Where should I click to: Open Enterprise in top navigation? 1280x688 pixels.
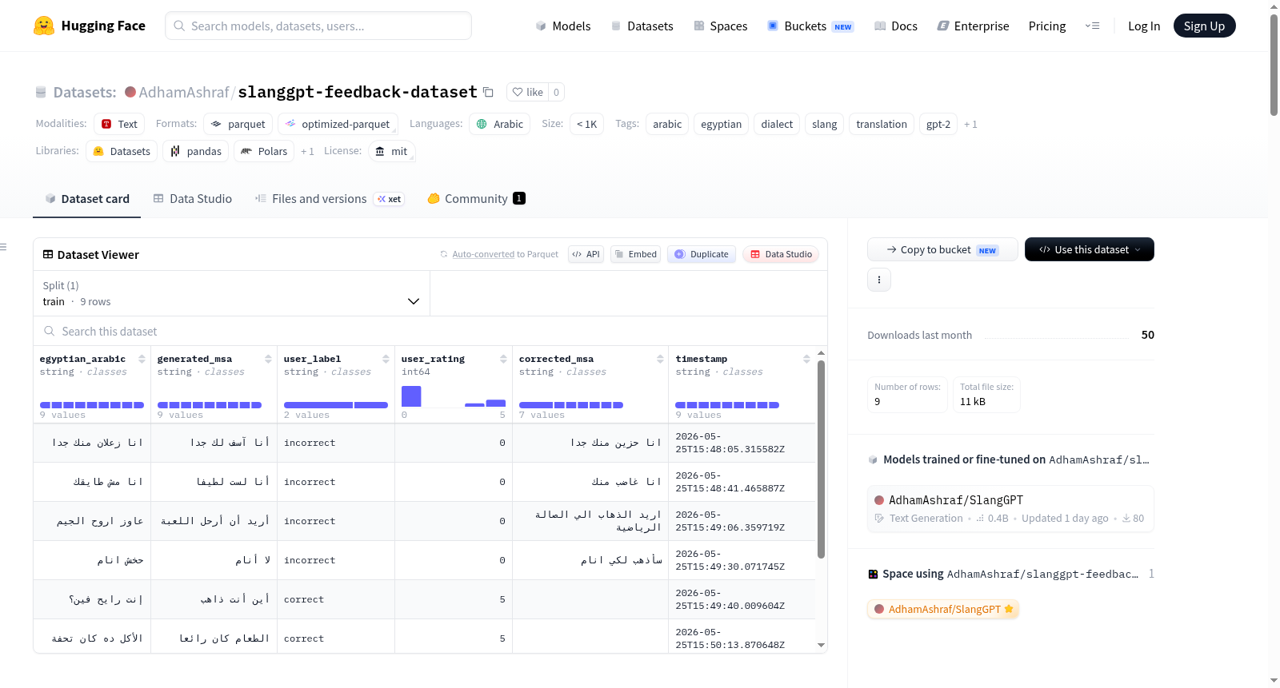973,26
